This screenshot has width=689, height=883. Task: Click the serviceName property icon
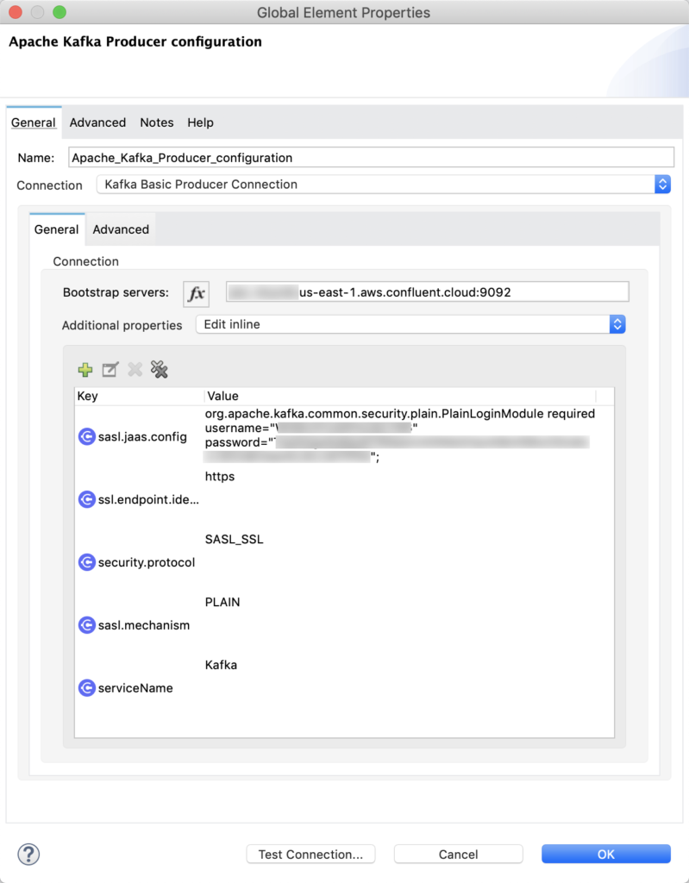coord(86,688)
